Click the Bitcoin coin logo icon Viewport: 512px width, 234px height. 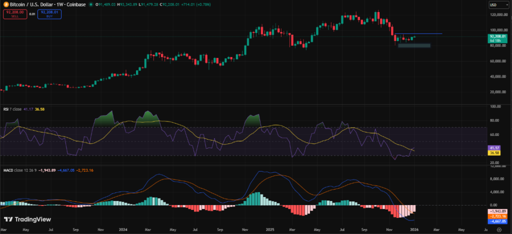(x=5, y=4)
